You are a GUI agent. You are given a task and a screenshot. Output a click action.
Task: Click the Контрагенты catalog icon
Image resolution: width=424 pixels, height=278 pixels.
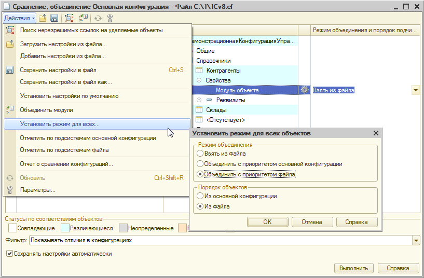pyautogui.click(x=199, y=70)
